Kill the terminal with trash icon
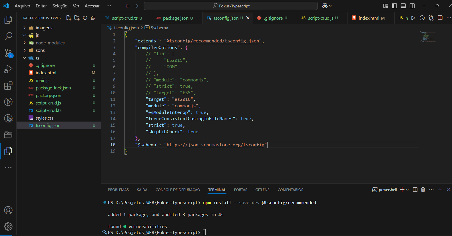Viewport: 452px width, 236px height. tap(423, 190)
